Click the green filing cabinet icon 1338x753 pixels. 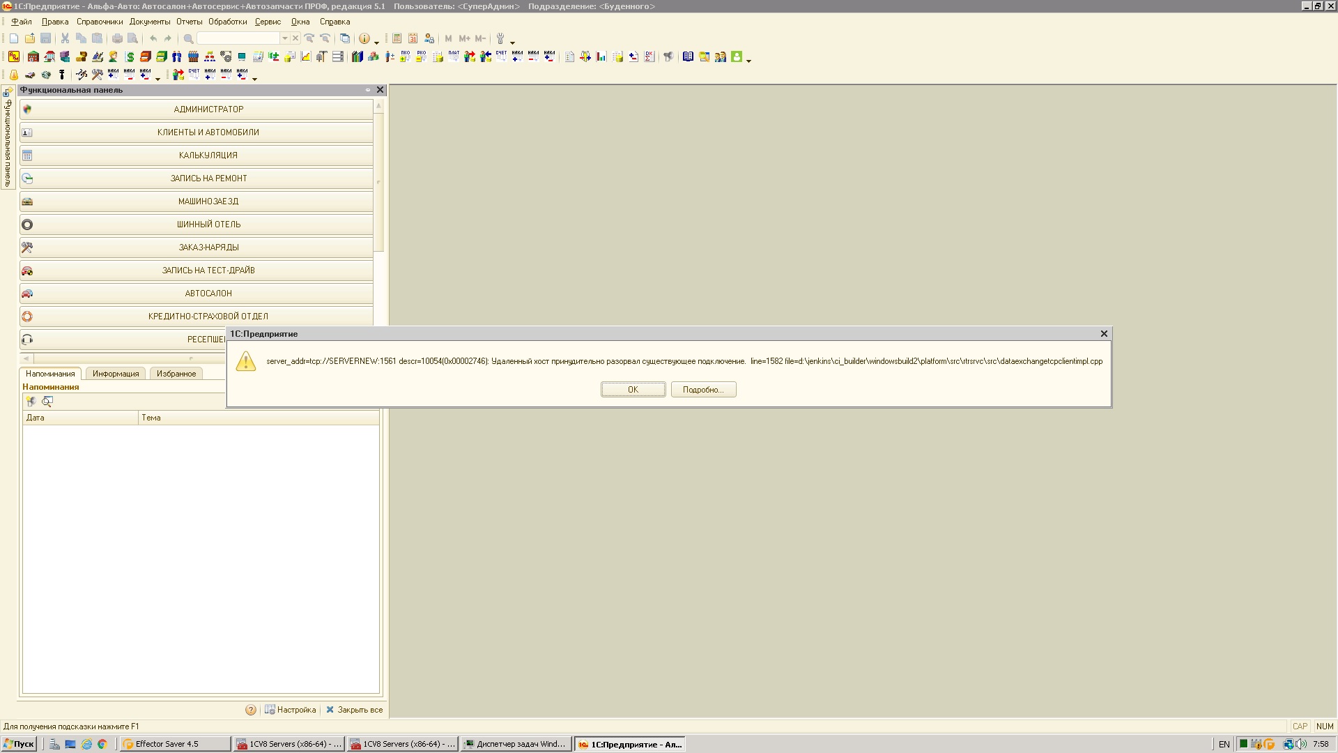[162, 56]
